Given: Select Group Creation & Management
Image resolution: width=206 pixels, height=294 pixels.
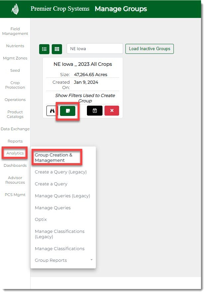Looking at the screenshot, I should click(x=53, y=157).
